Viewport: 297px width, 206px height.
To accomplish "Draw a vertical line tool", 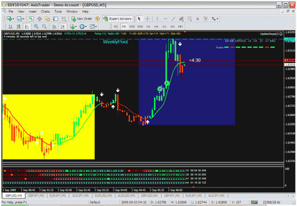I will point(157,19).
